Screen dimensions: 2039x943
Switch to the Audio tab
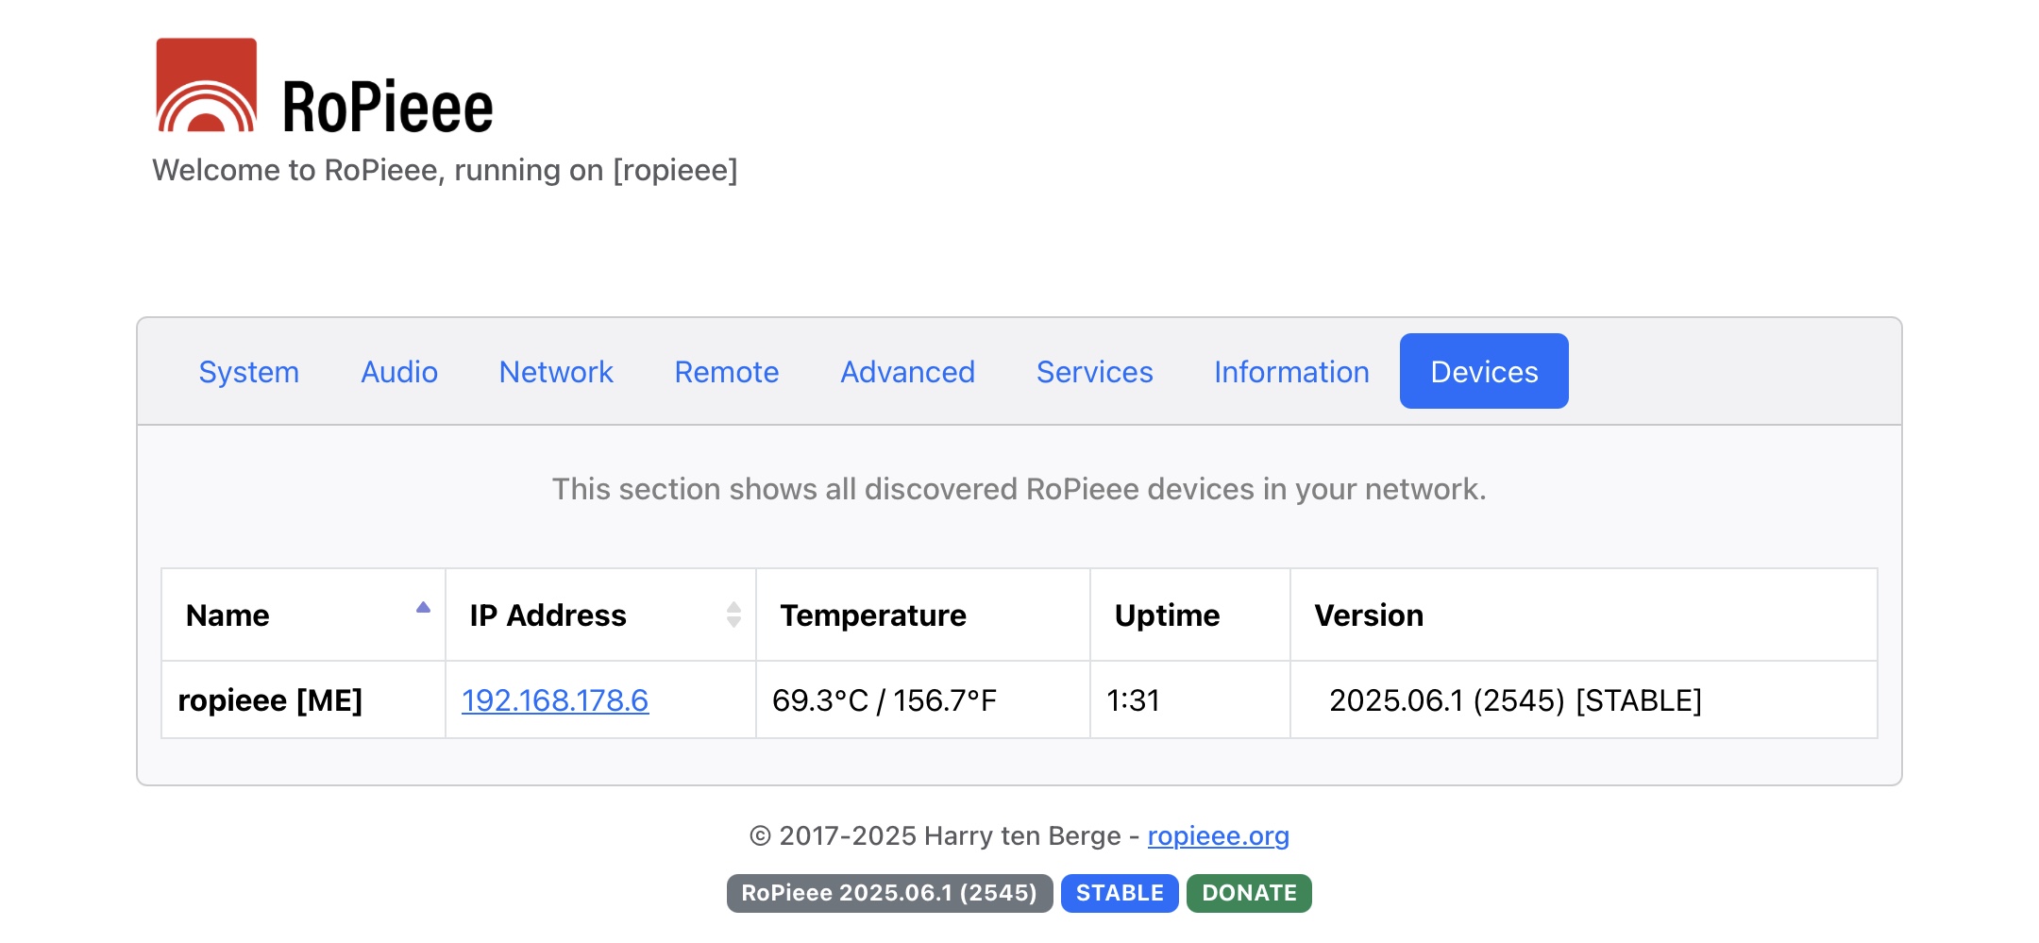[x=399, y=372]
